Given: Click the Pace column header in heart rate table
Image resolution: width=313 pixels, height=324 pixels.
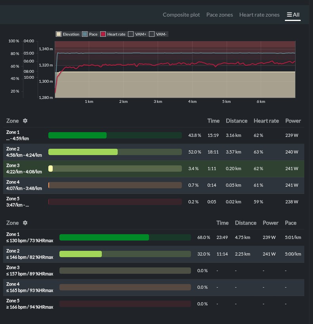Looking at the screenshot, I should coord(290,223).
